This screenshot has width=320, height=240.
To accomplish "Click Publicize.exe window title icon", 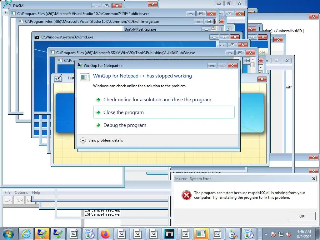I will (x=13, y=13).
